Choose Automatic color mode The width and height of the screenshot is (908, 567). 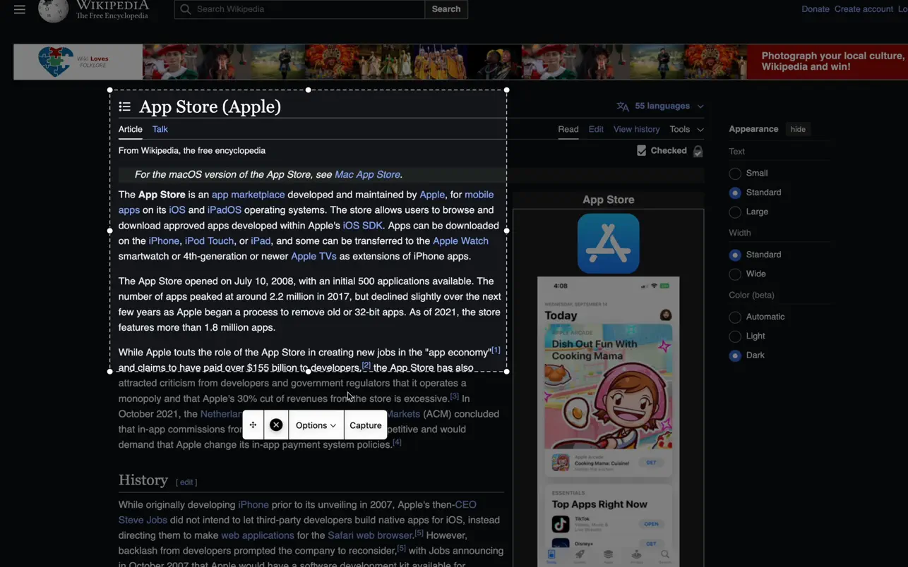point(735,317)
